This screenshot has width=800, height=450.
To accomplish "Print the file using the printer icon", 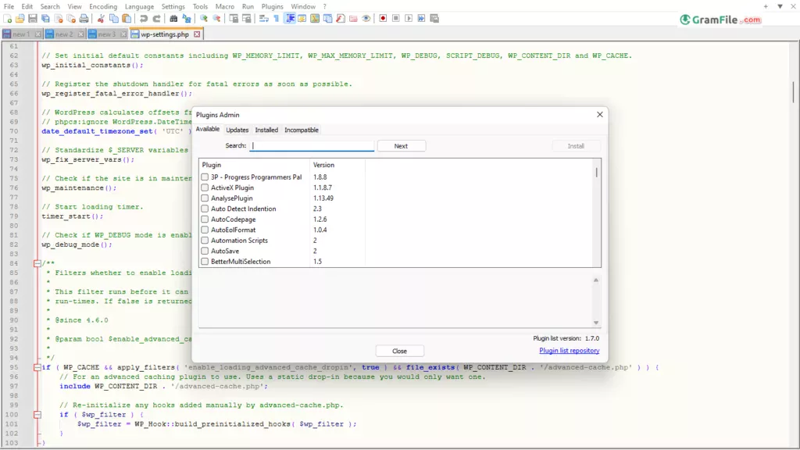I will [84, 19].
